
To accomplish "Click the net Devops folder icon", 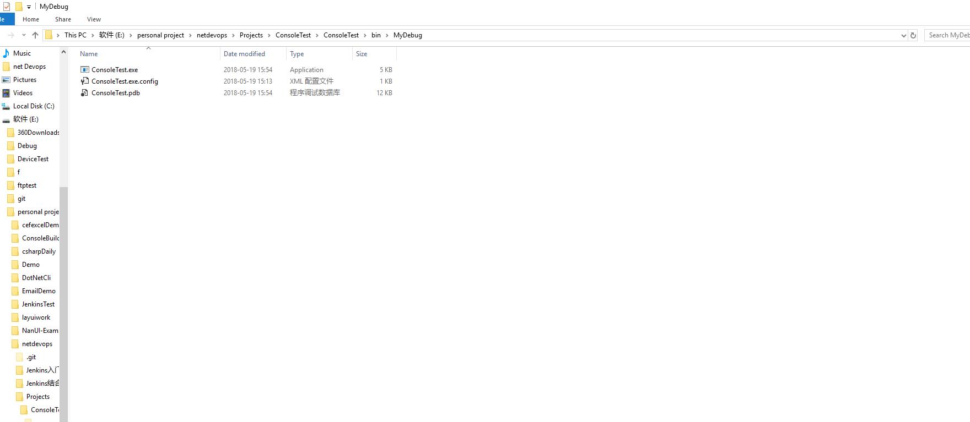I will [x=6, y=67].
